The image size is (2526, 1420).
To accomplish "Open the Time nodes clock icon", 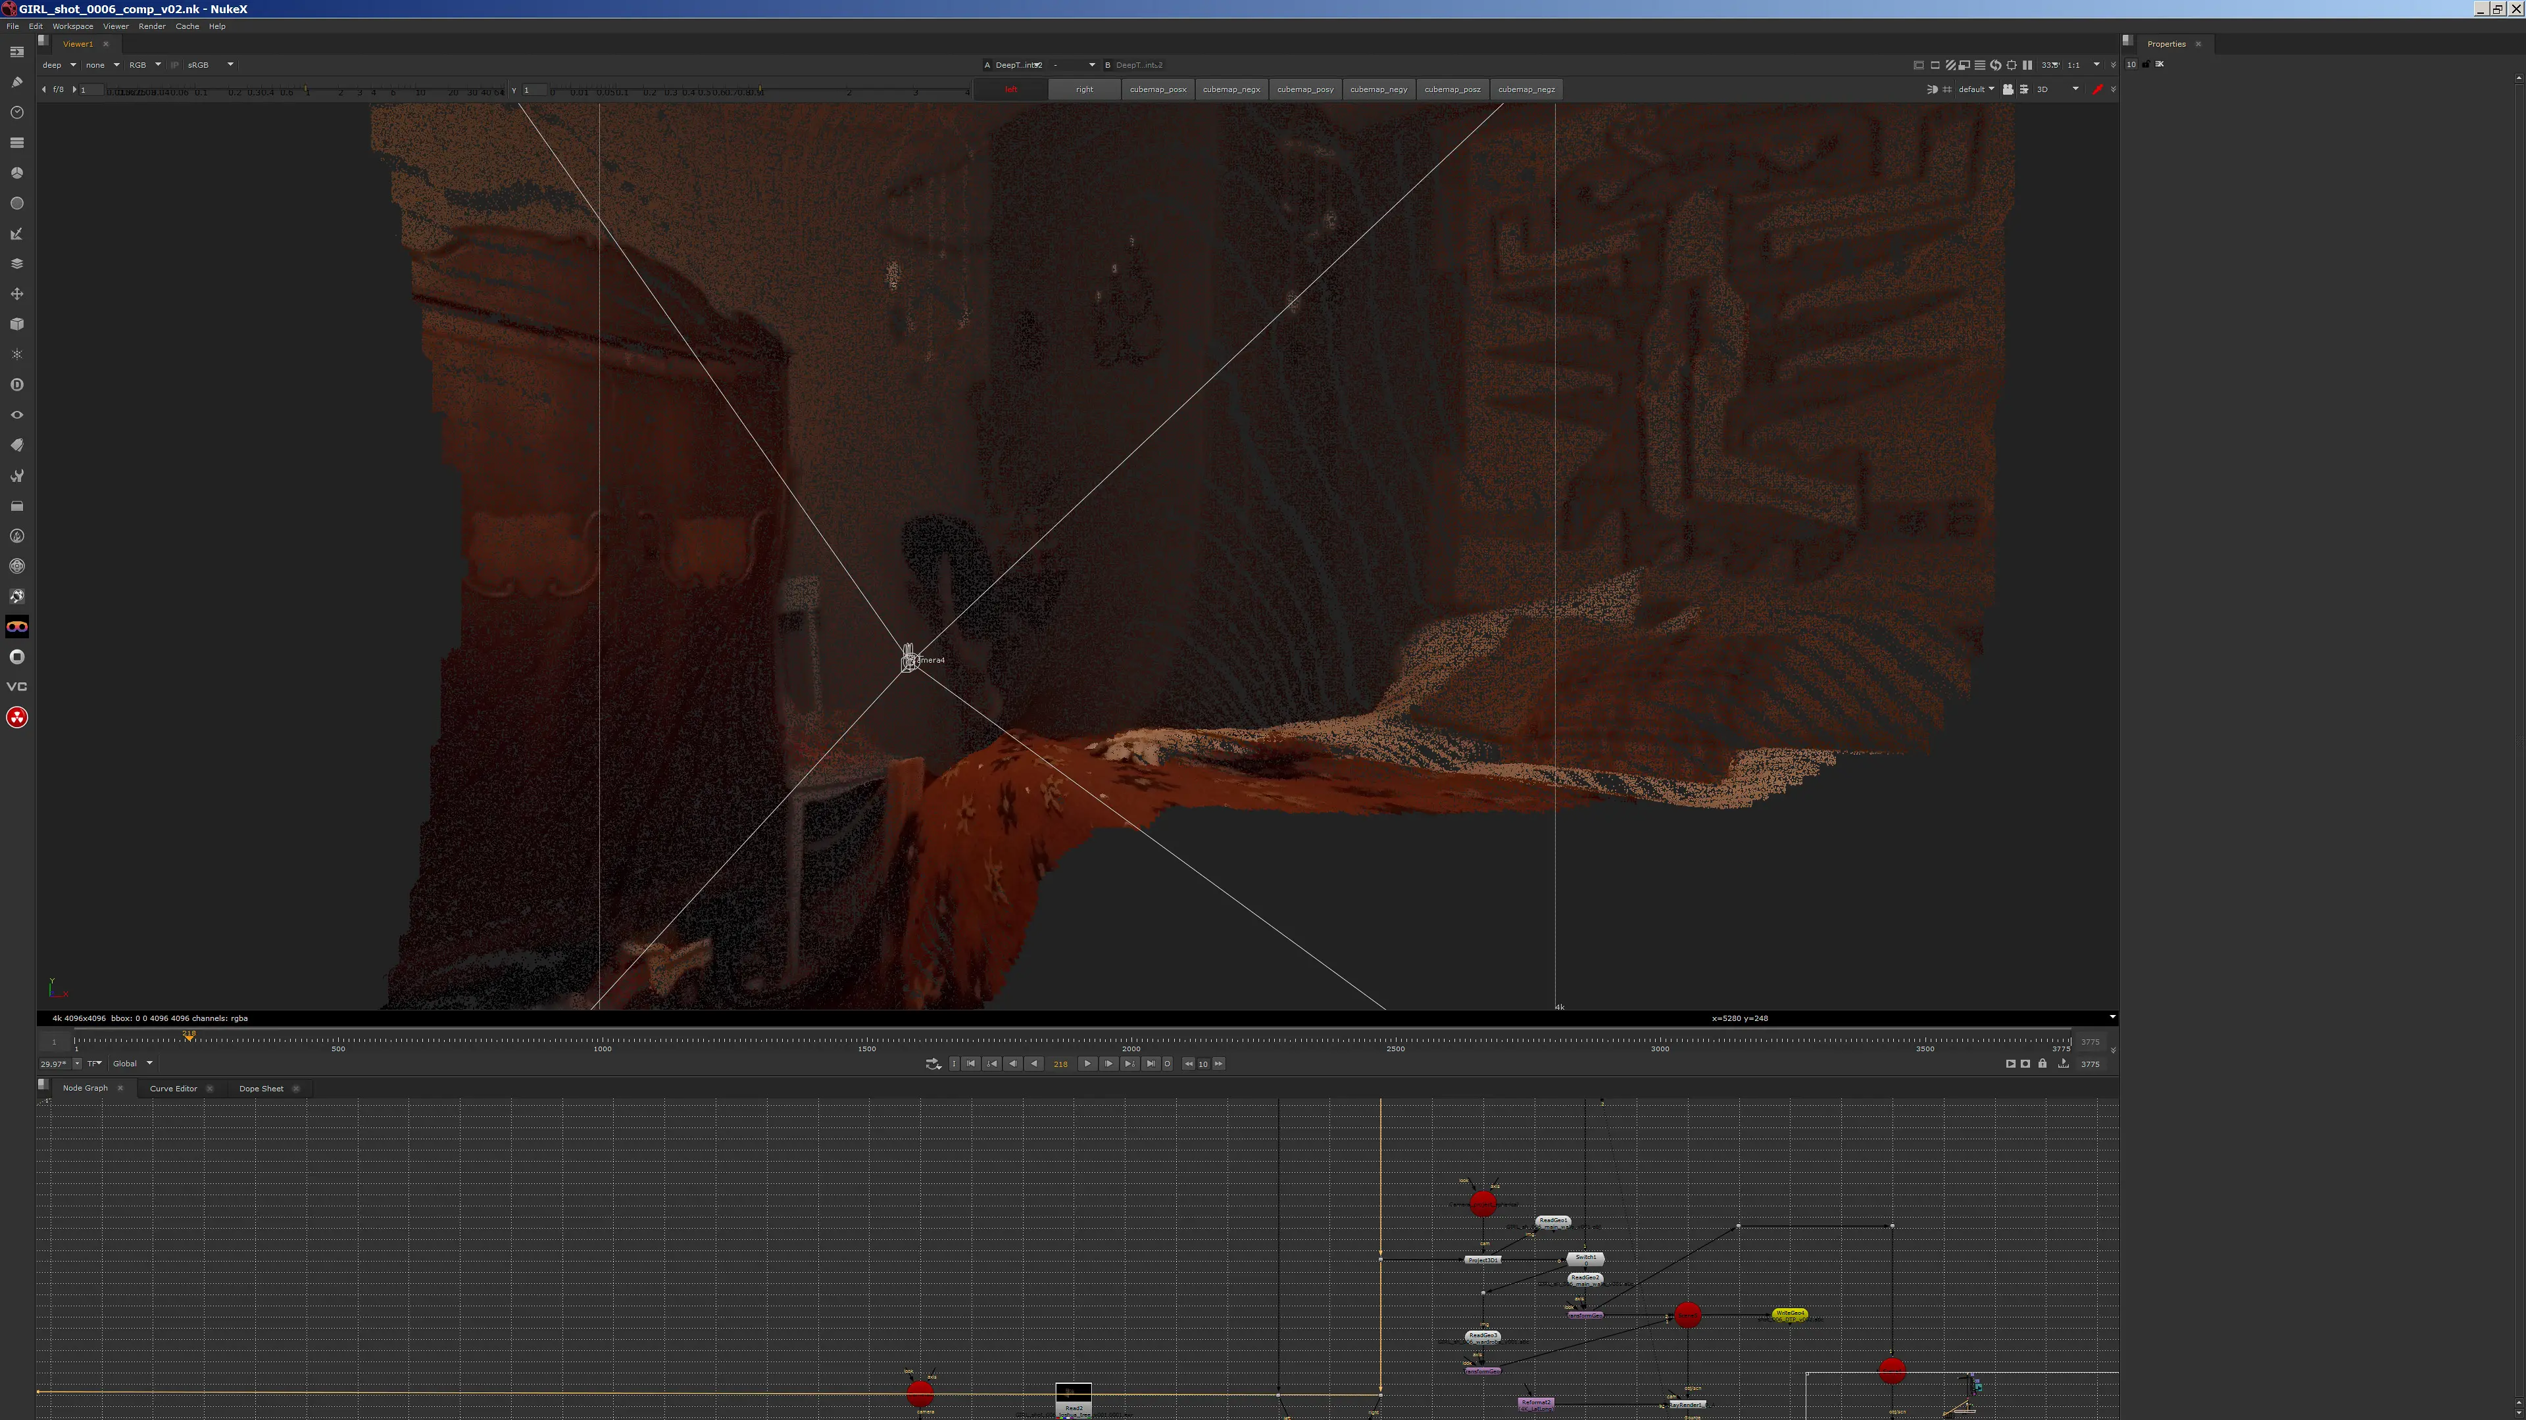I will pos(16,112).
